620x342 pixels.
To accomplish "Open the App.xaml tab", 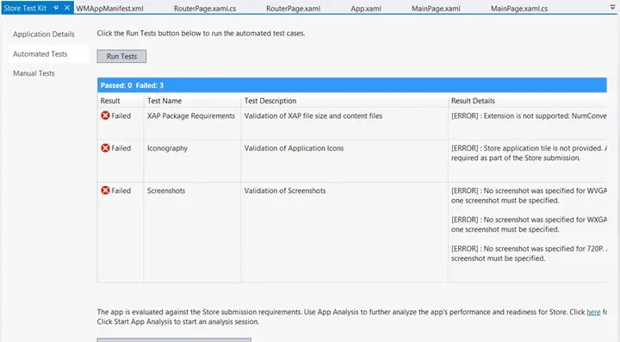I will [x=366, y=9].
